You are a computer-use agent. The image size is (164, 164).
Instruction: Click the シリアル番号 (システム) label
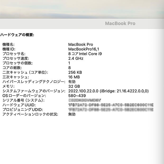[24, 100]
